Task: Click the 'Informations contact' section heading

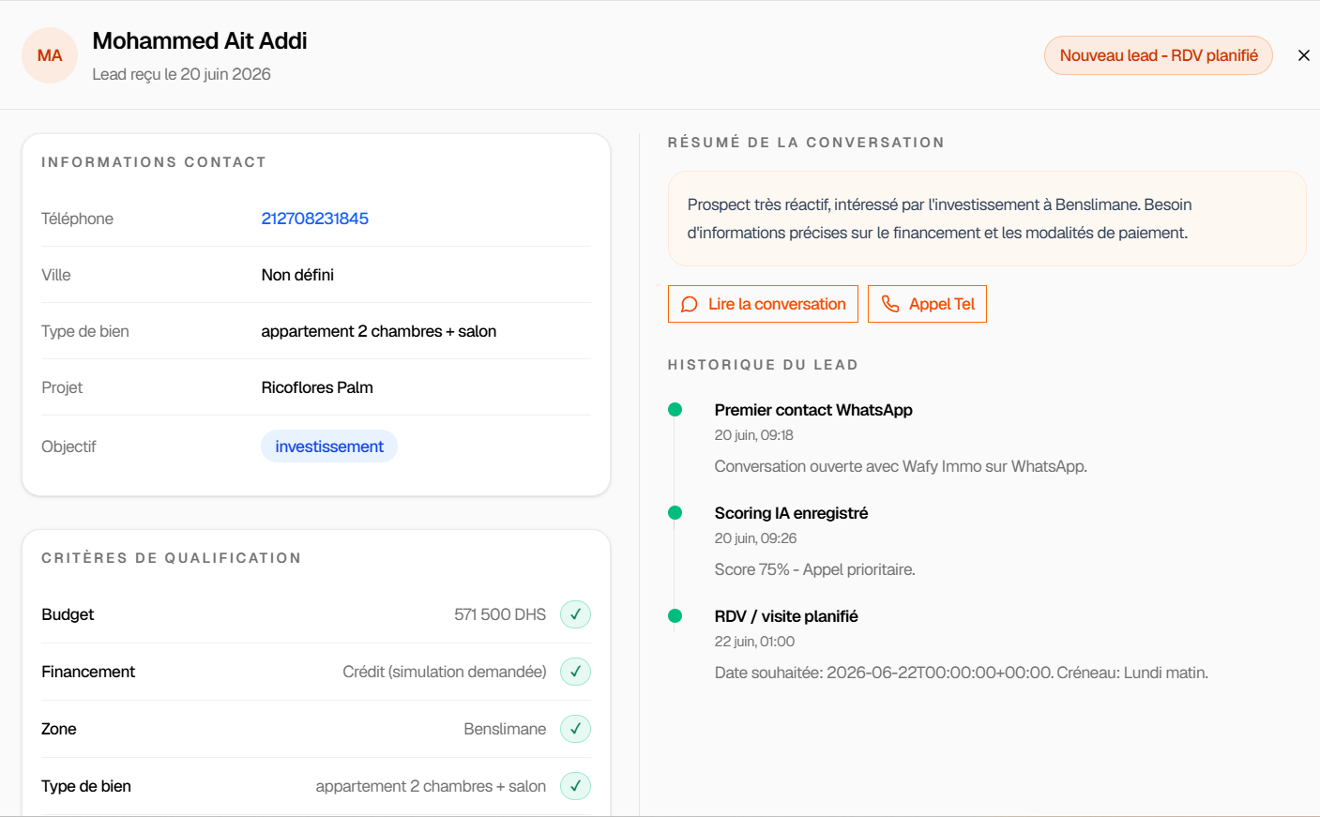Action: click(154, 162)
